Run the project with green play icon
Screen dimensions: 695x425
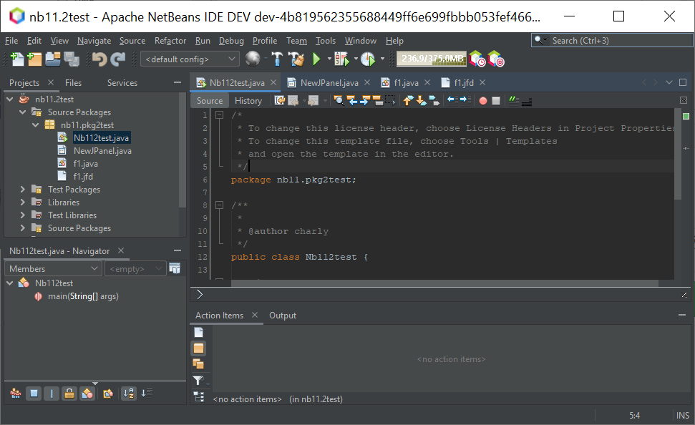point(316,59)
